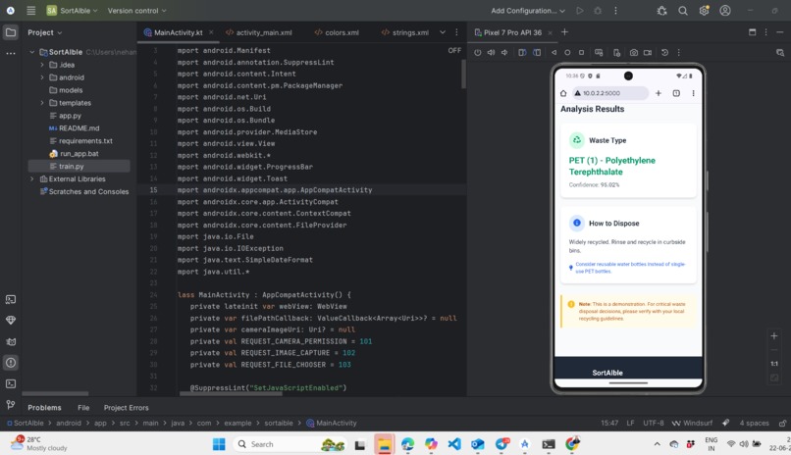Toggle the OFF inspections indicator in editor
Screen dimensions: 791x455
pos(454,50)
